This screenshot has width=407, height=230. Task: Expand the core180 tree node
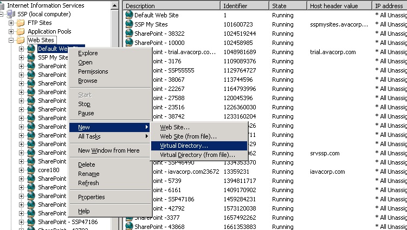pyautogui.click(x=21, y=170)
